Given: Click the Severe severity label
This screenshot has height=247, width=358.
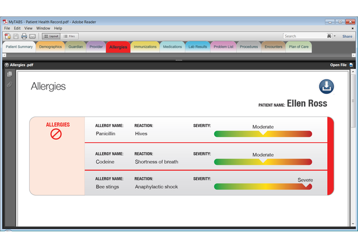Looking at the screenshot, I should (305, 180).
